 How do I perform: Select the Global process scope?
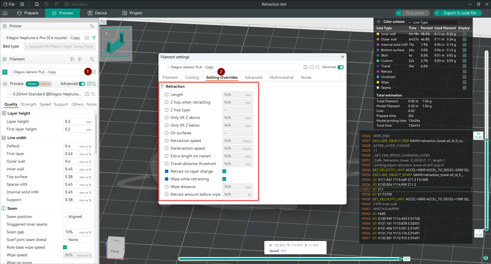[x=33, y=84]
